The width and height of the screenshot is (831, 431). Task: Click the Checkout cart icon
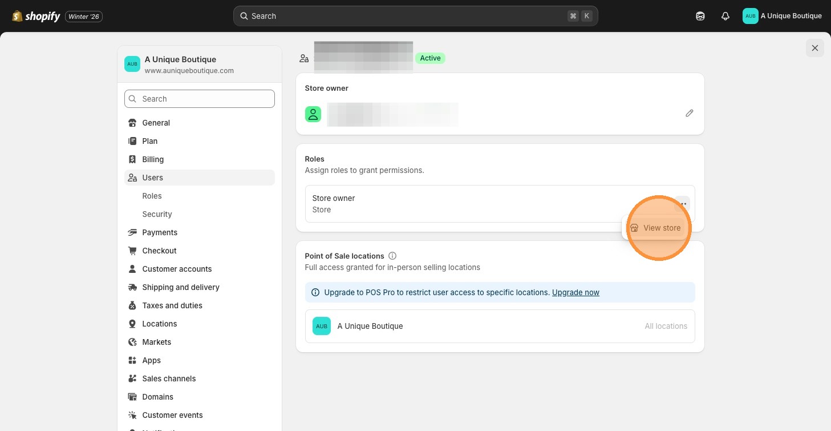(x=132, y=251)
